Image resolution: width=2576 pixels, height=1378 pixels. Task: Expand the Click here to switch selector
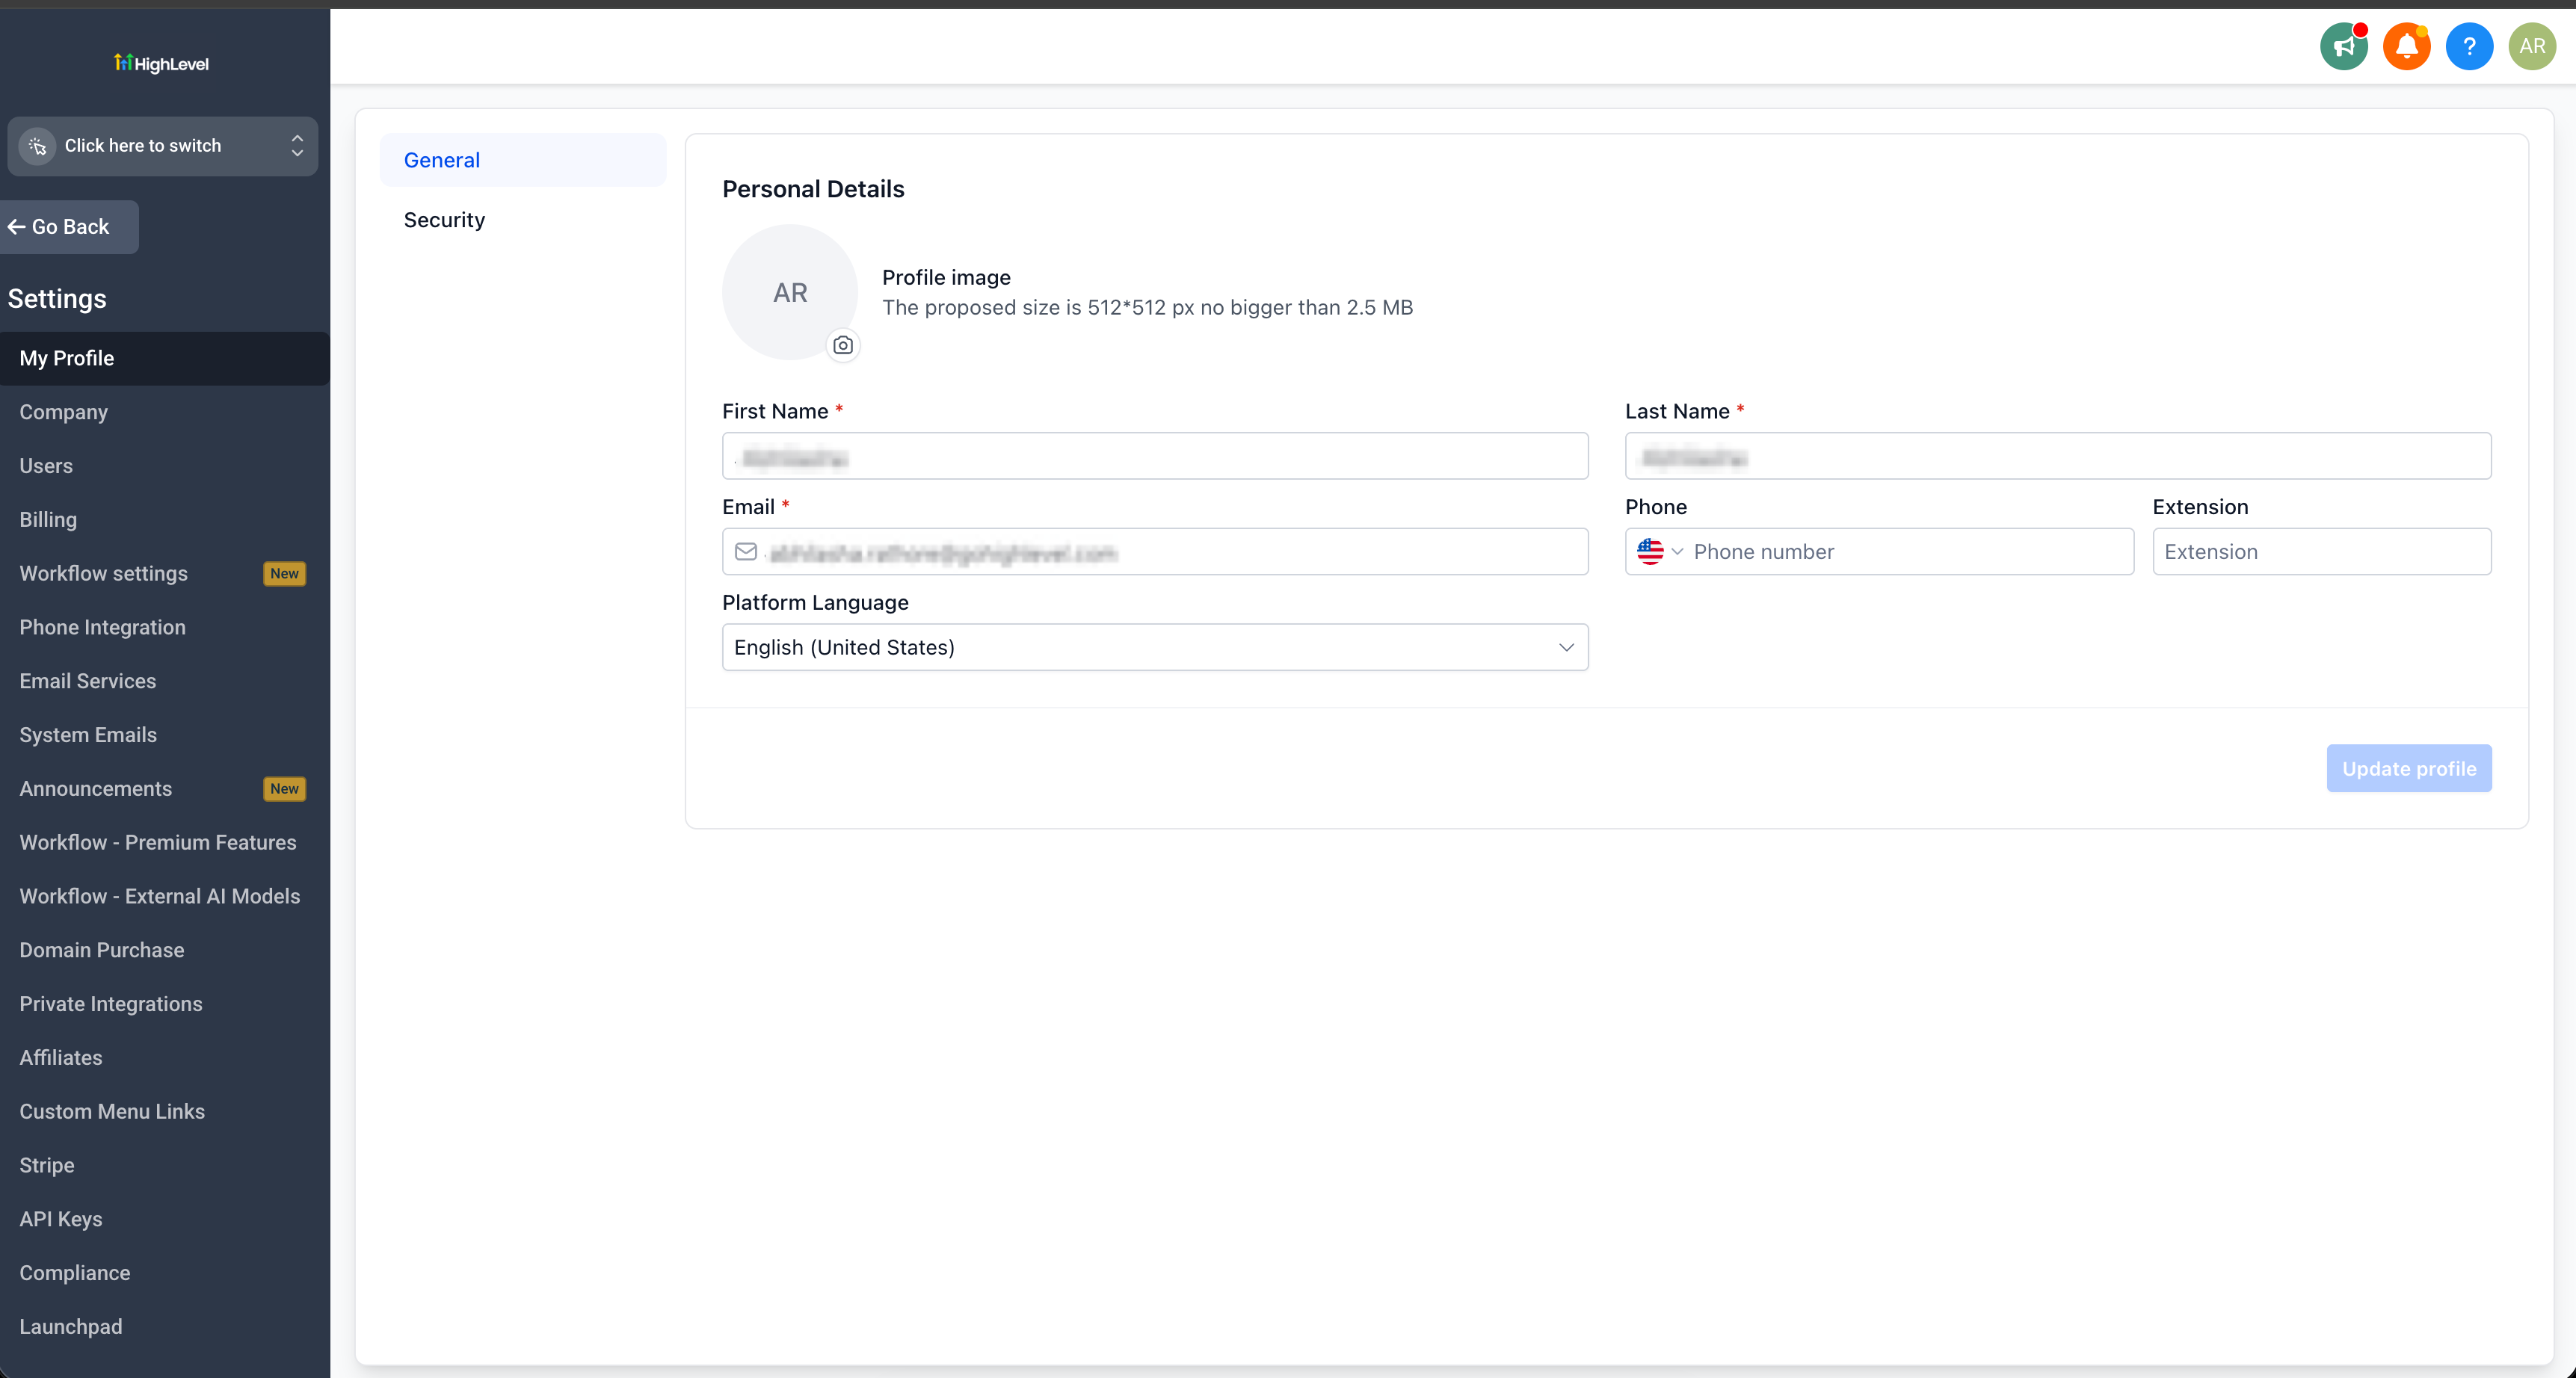coord(162,146)
